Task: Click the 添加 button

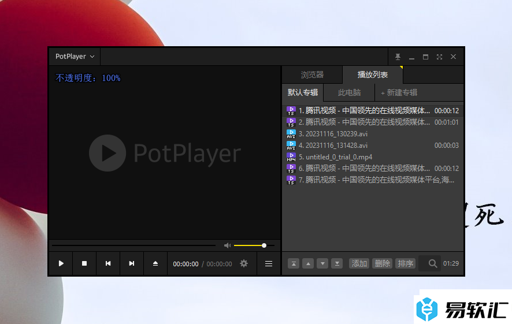Action: [x=359, y=263]
